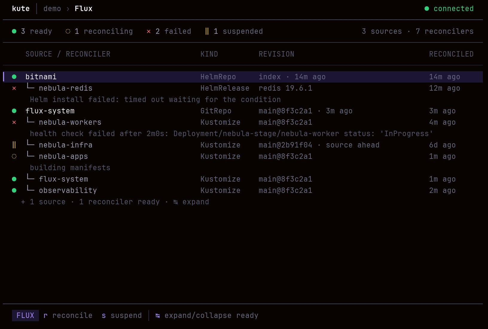This screenshot has height=329, width=488.
Task: Click the KIND column header
Action: 209,54
